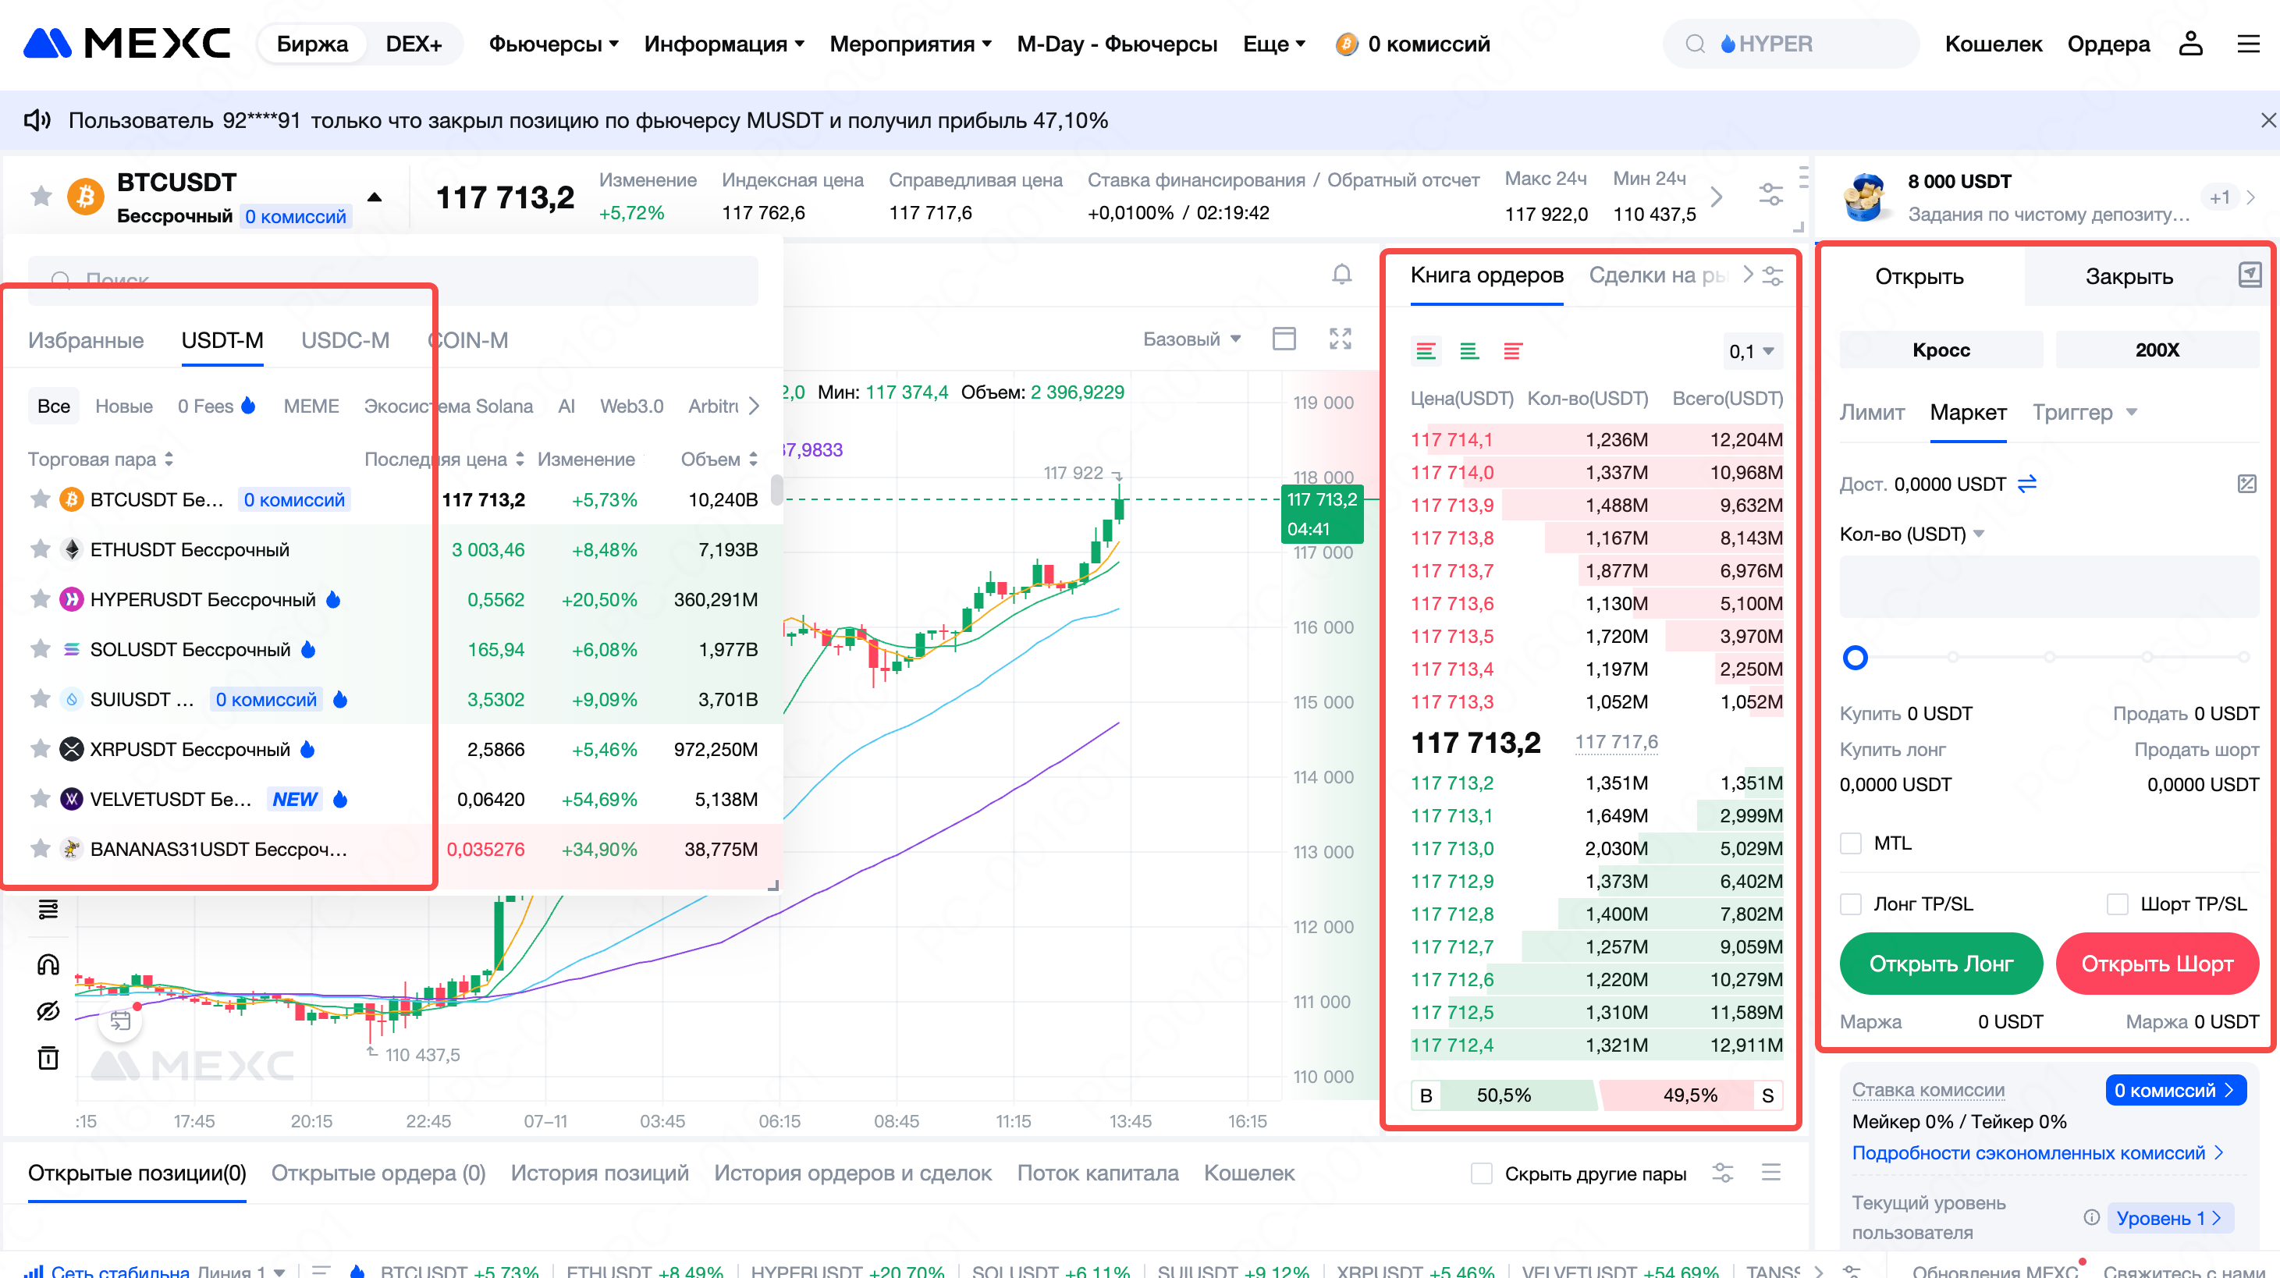
Task: Toggle the magnet mode tool
Action: pyautogui.click(x=48, y=964)
